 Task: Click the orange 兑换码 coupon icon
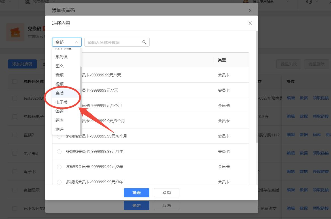coord(15,32)
